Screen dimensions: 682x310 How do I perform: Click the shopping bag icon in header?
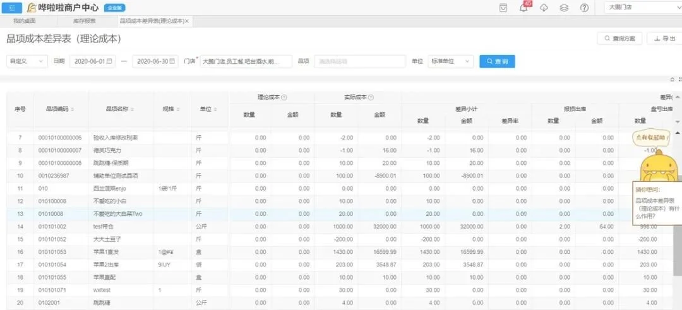pos(503,8)
